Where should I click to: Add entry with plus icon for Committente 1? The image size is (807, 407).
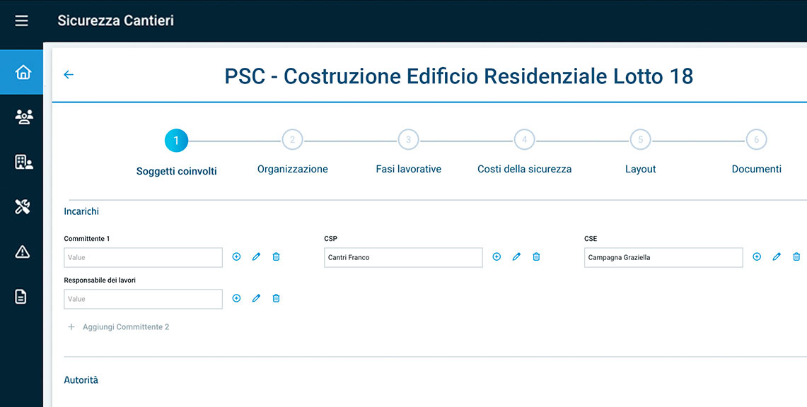[236, 256]
